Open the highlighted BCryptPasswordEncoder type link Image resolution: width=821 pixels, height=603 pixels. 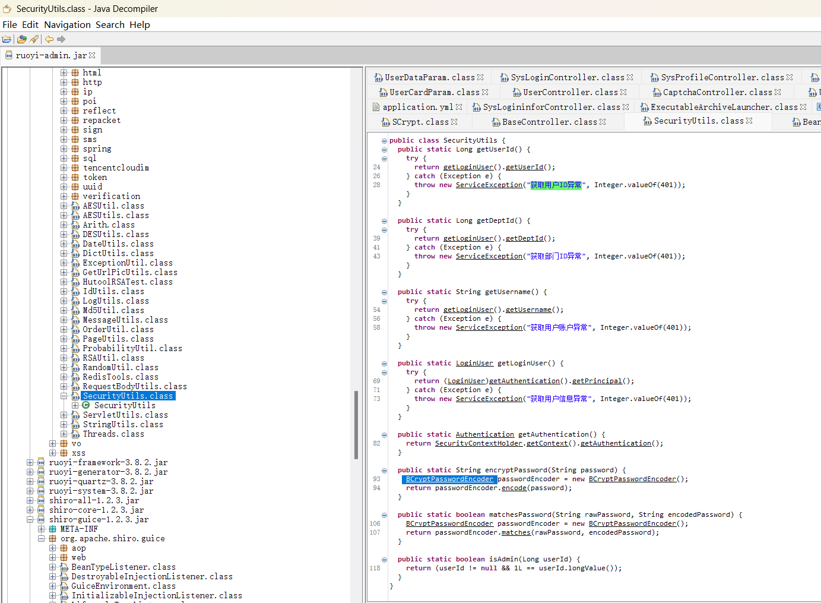point(449,479)
